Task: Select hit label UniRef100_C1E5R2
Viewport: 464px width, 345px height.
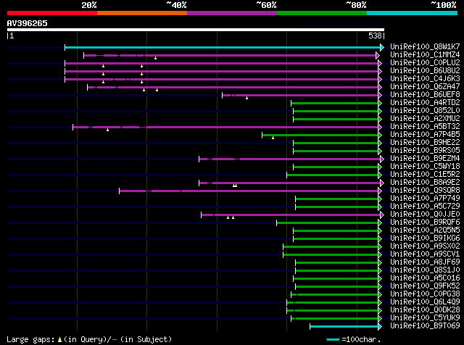Action: click(x=425, y=175)
